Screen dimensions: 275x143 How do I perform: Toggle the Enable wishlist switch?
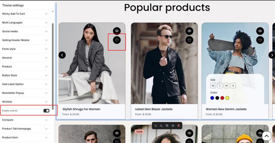click(x=46, y=111)
